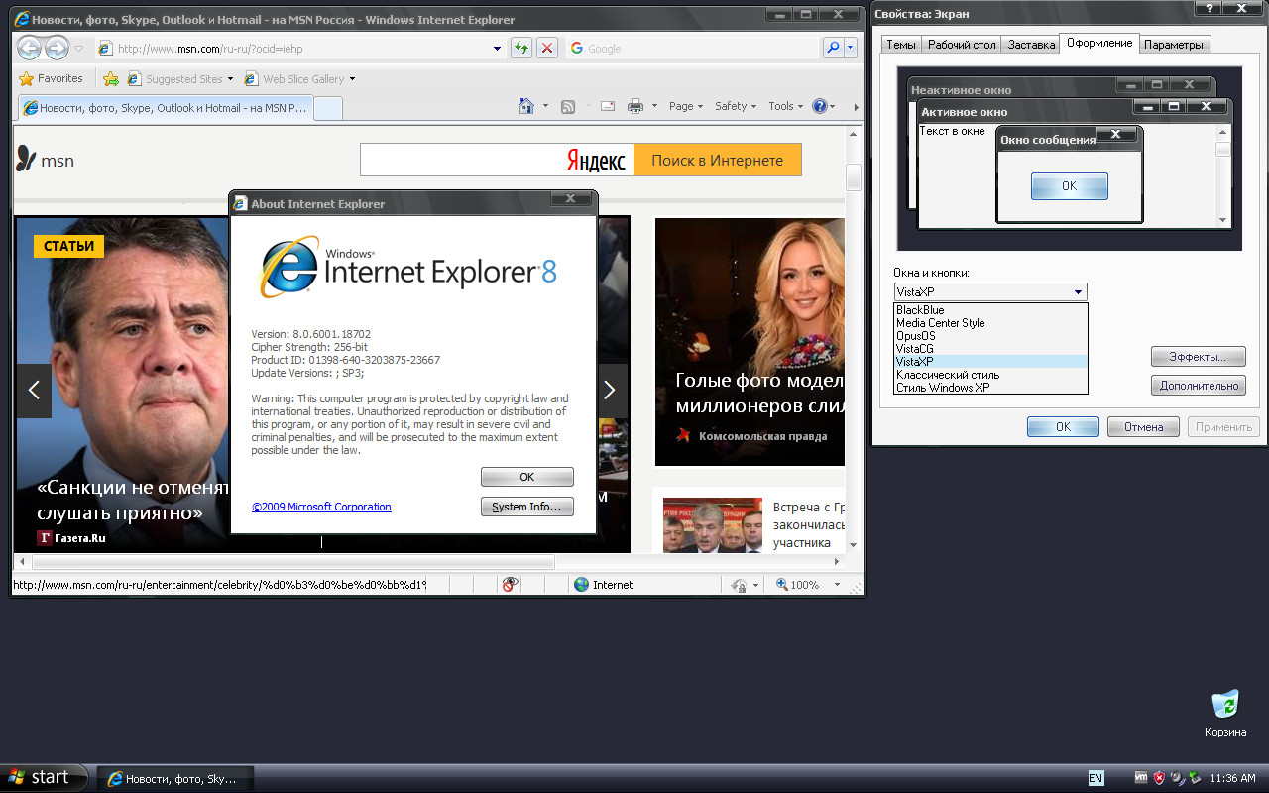Expand the Окна и кнопки style dropdown
Image resolution: width=1269 pixels, height=793 pixels.
coord(1077,292)
